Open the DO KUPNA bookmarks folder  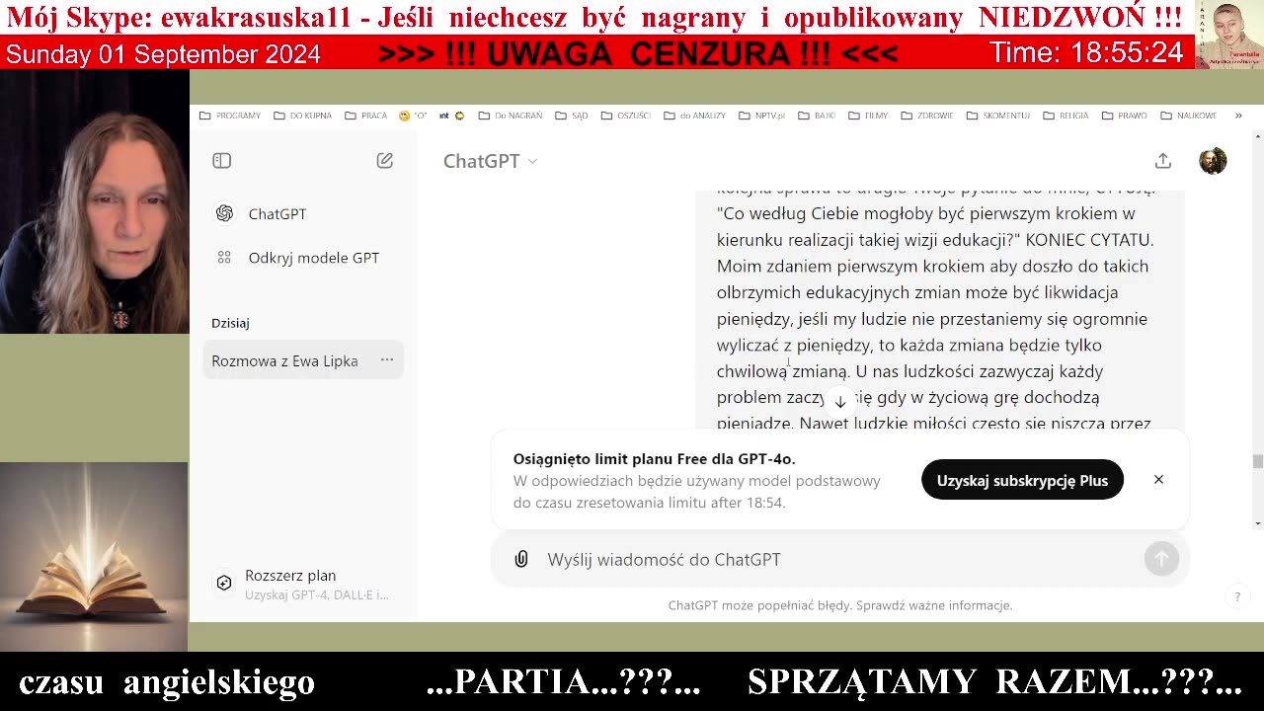coord(304,116)
